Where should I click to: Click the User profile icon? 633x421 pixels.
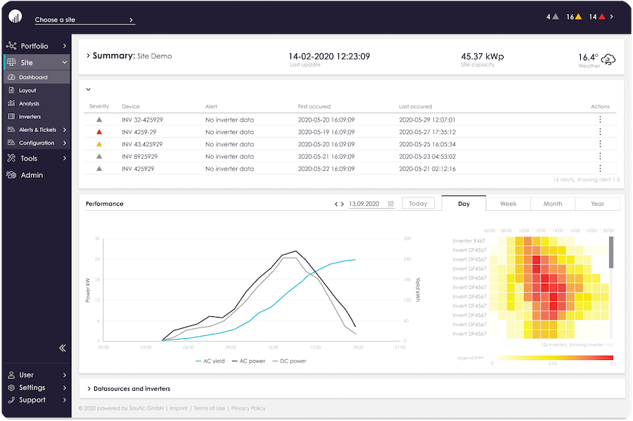(11, 375)
